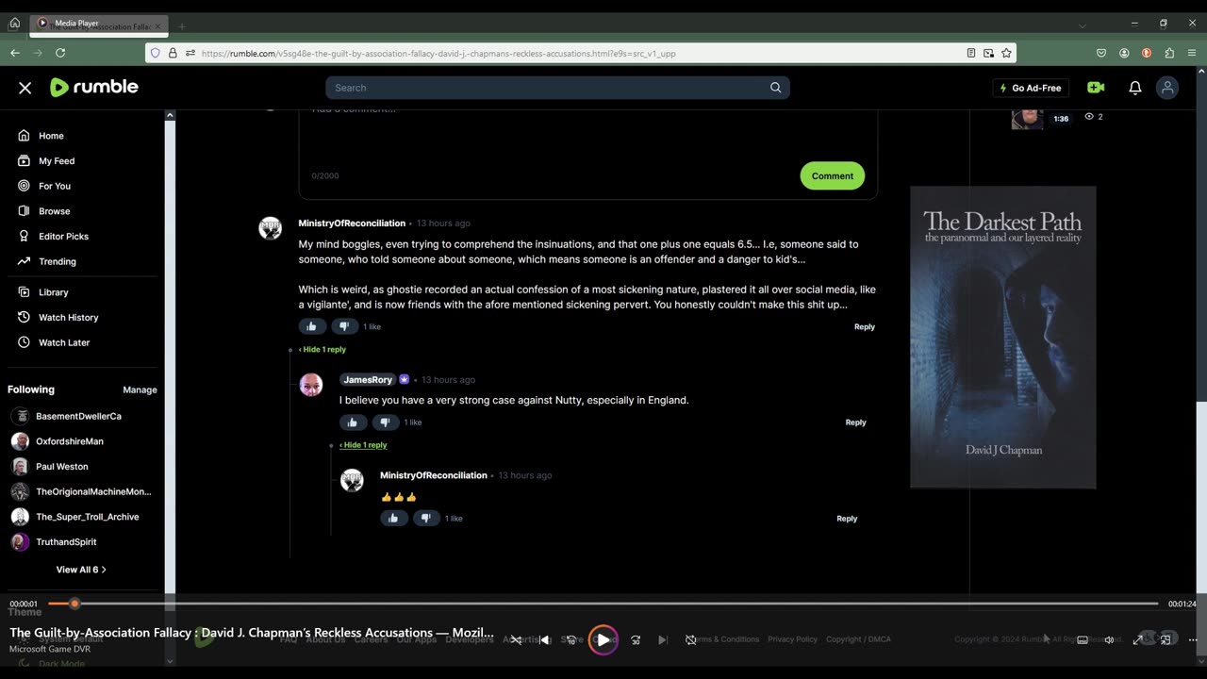This screenshot has width=1207, height=679.
Task: Open more options ellipsis in media player
Action: click(x=1193, y=639)
